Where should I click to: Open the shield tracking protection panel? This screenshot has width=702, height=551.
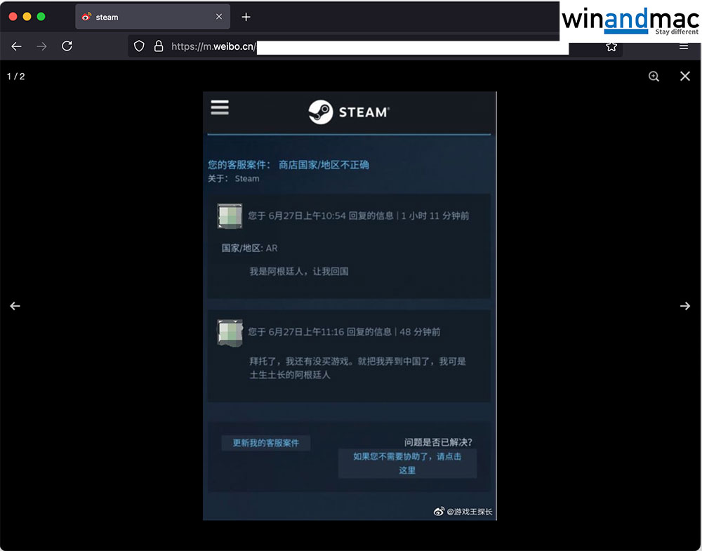(x=139, y=46)
